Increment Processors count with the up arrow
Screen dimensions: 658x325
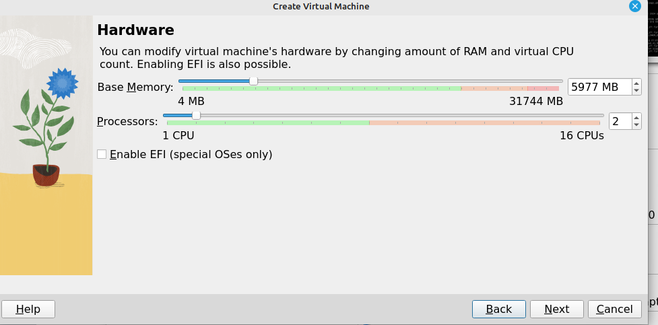coord(636,118)
